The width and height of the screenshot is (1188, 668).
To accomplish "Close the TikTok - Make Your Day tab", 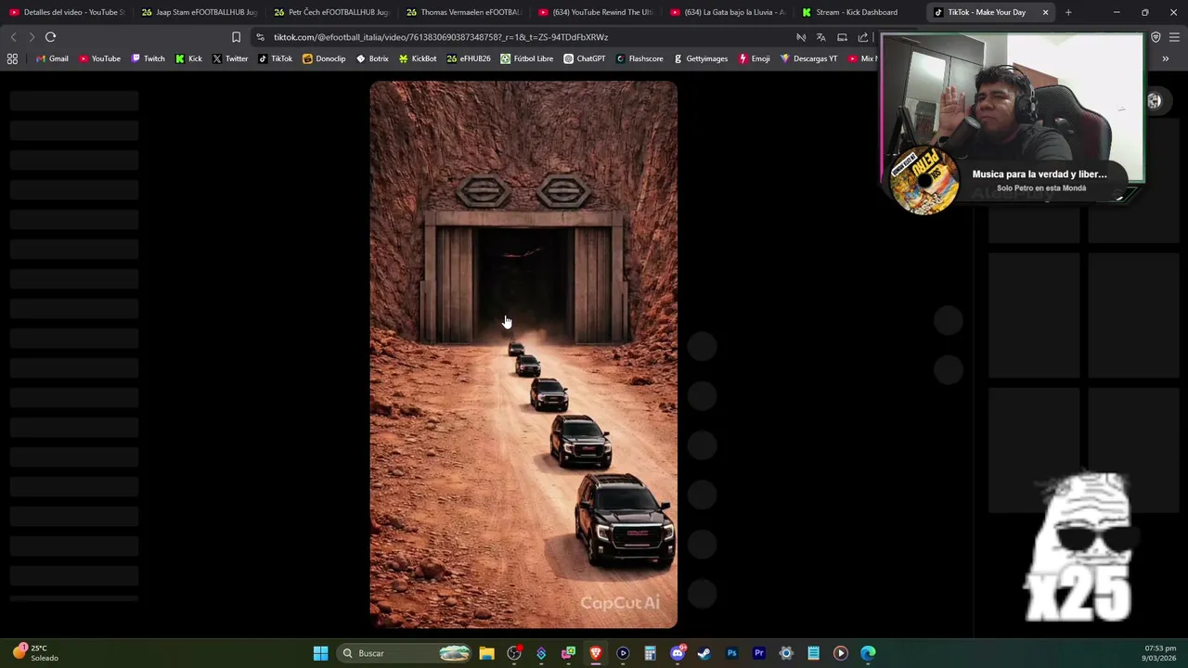I will (1045, 12).
